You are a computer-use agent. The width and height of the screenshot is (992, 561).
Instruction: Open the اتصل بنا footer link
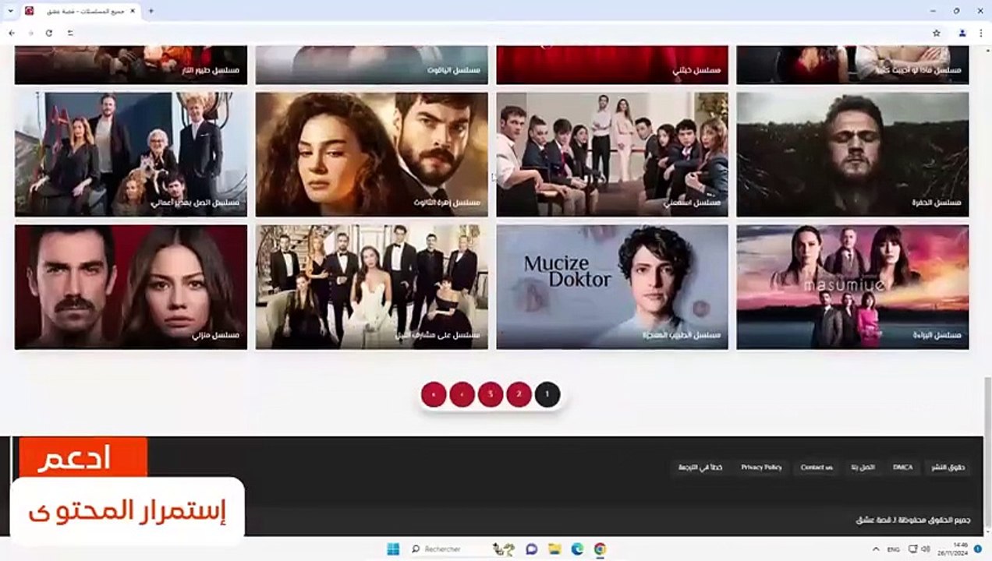point(863,467)
